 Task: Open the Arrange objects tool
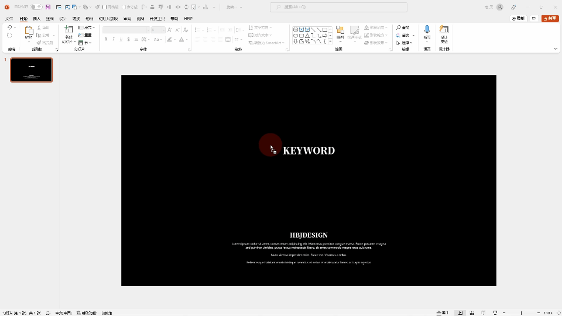(340, 32)
